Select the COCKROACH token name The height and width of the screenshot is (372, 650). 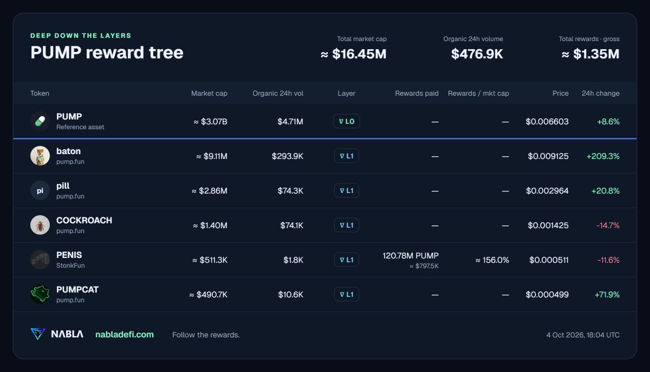coord(84,221)
